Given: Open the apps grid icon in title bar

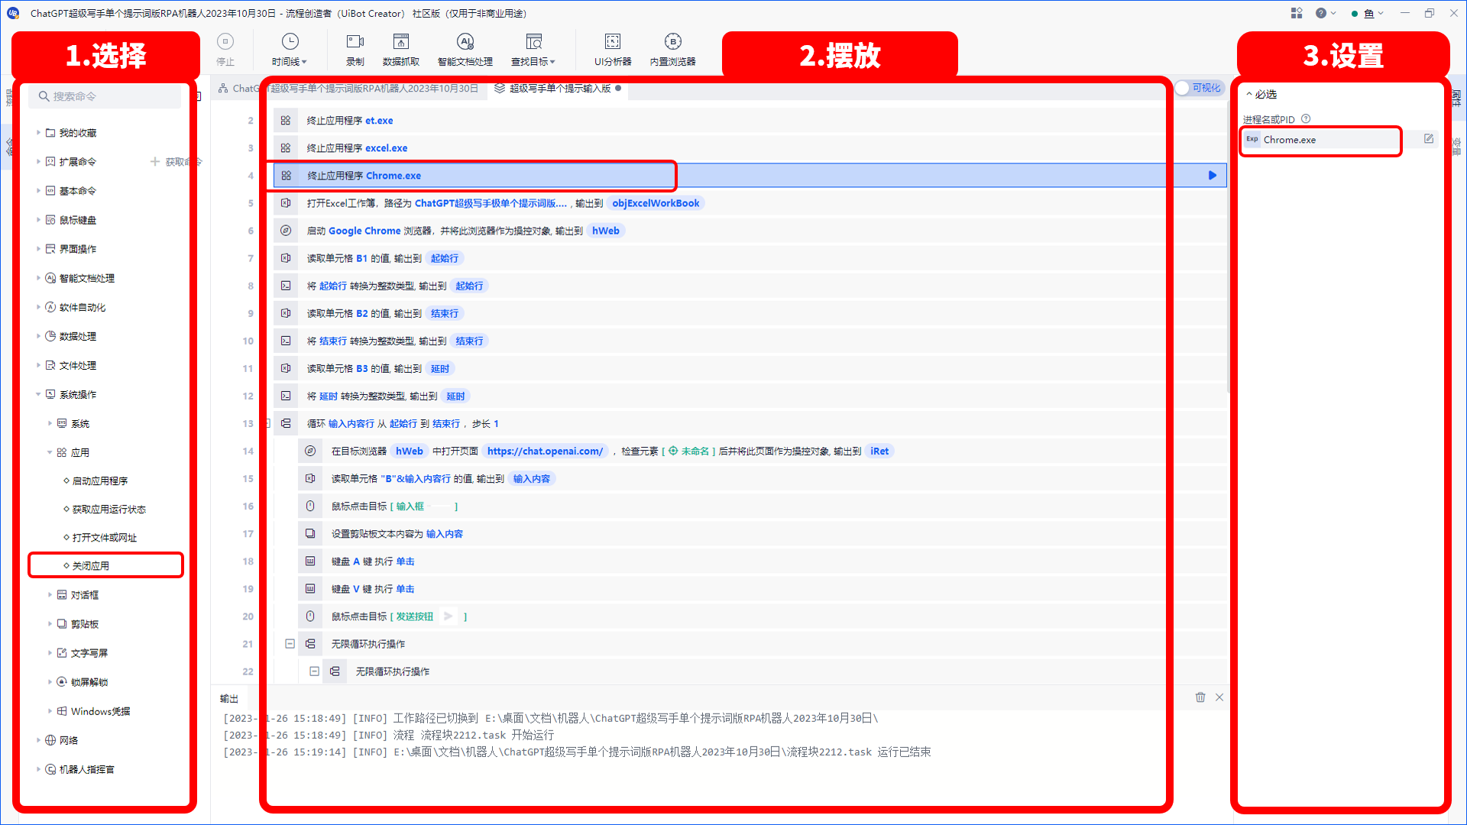Looking at the screenshot, I should [x=1297, y=13].
